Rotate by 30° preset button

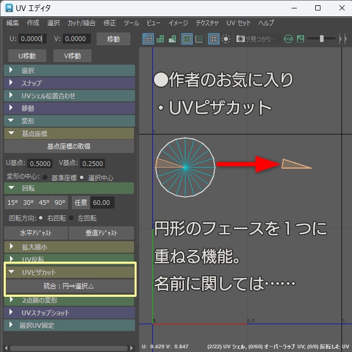pyautogui.click(x=28, y=202)
